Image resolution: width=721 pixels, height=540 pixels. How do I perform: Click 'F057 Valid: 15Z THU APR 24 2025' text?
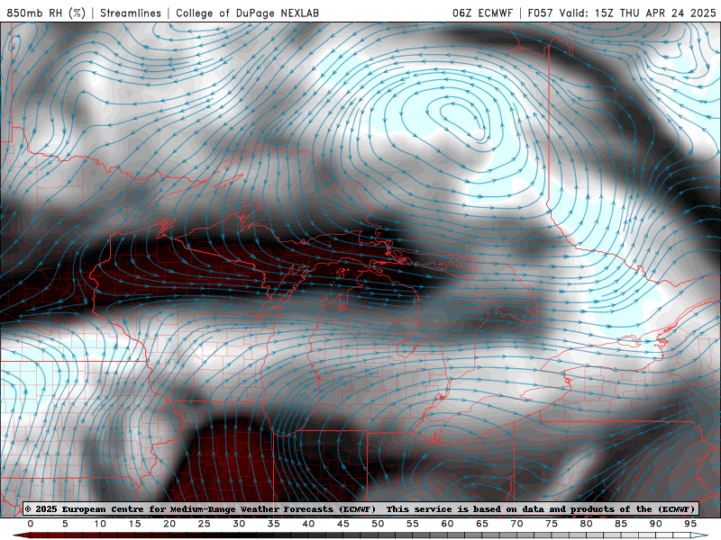[x=622, y=13]
